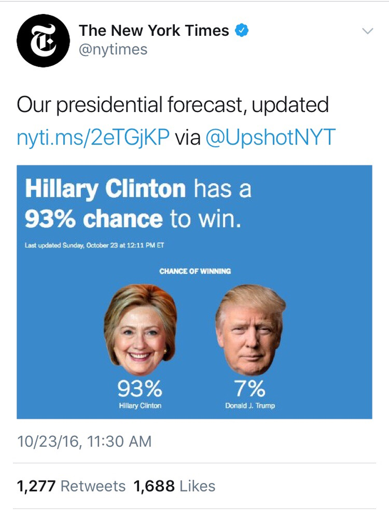Click the 10/23/16, 11:30 AM timestamp
This screenshot has height=510, width=389.
click(x=84, y=441)
